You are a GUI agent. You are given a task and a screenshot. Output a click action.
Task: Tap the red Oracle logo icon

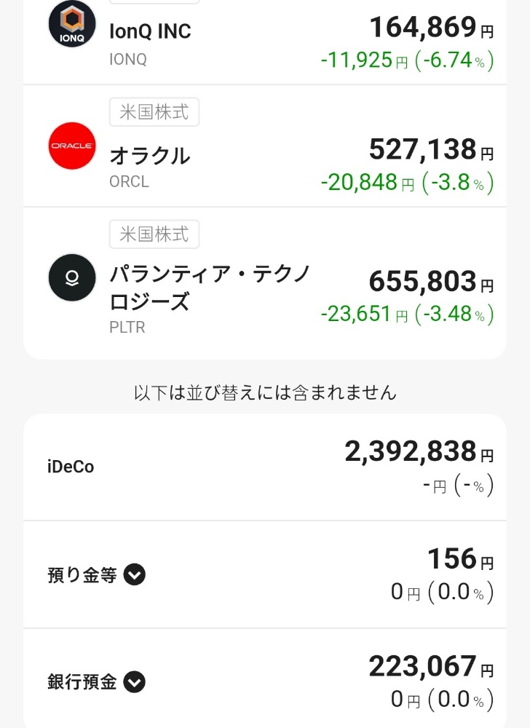(72, 146)
